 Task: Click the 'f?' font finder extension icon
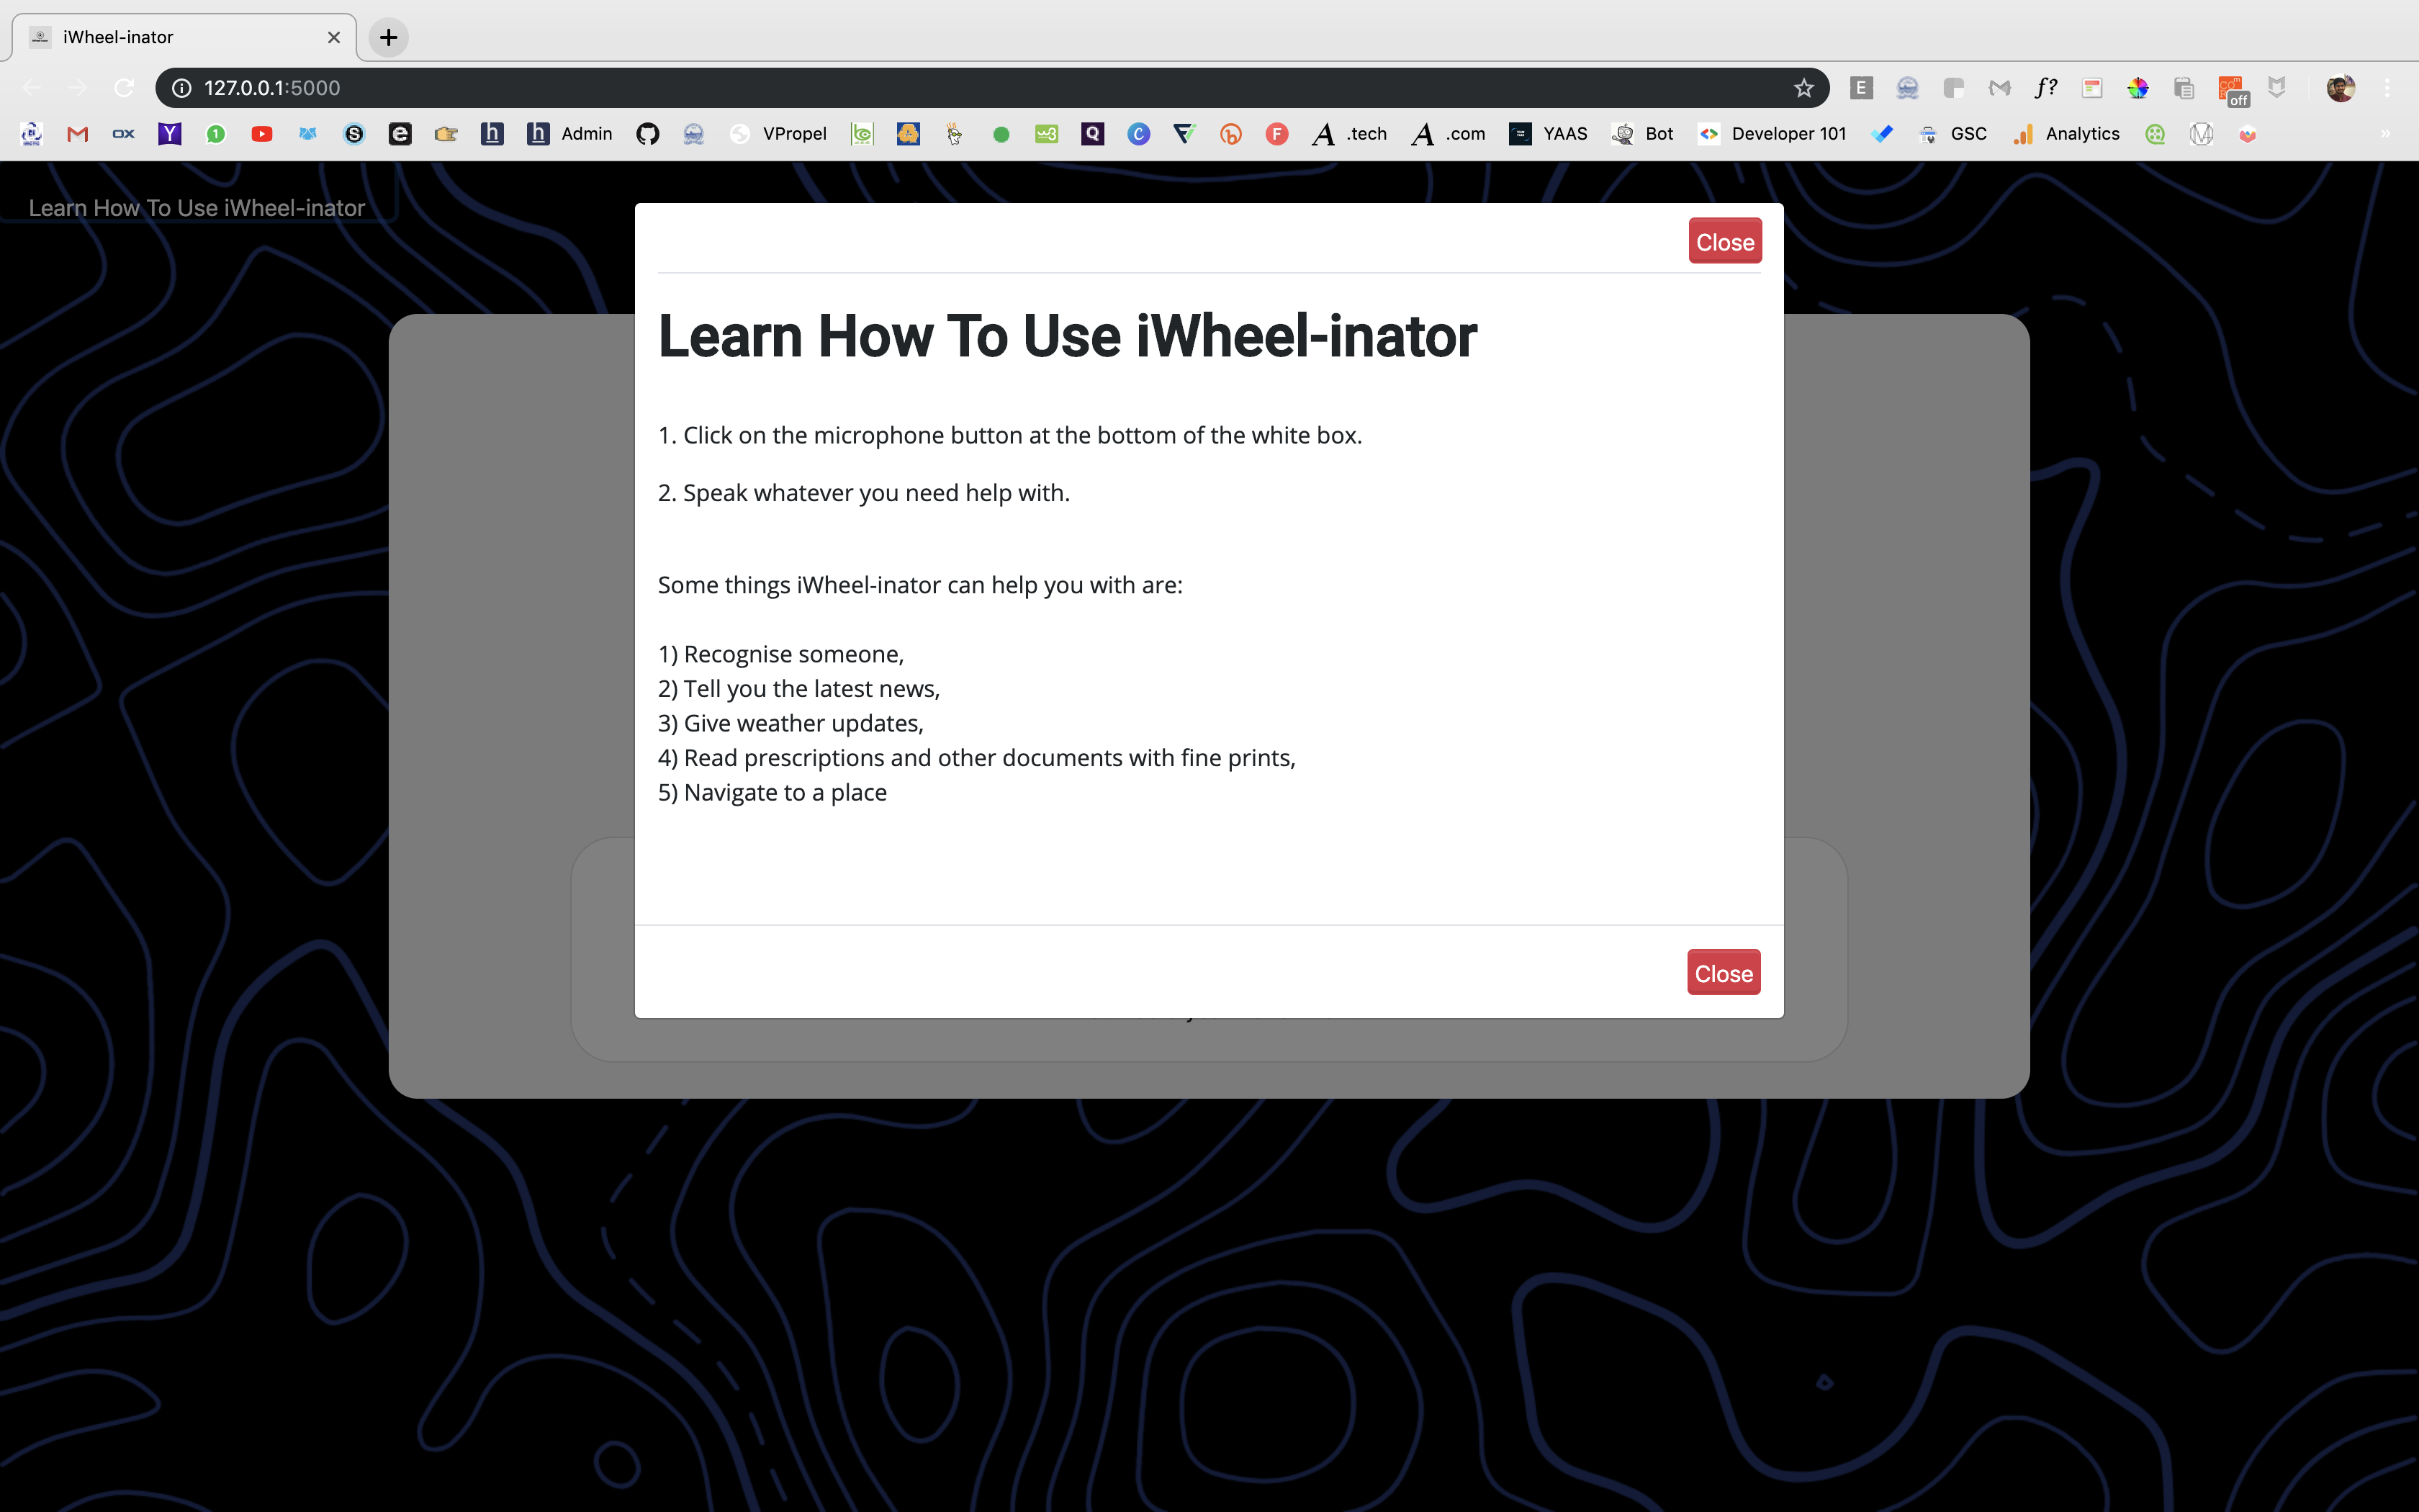coord(2045,88)
